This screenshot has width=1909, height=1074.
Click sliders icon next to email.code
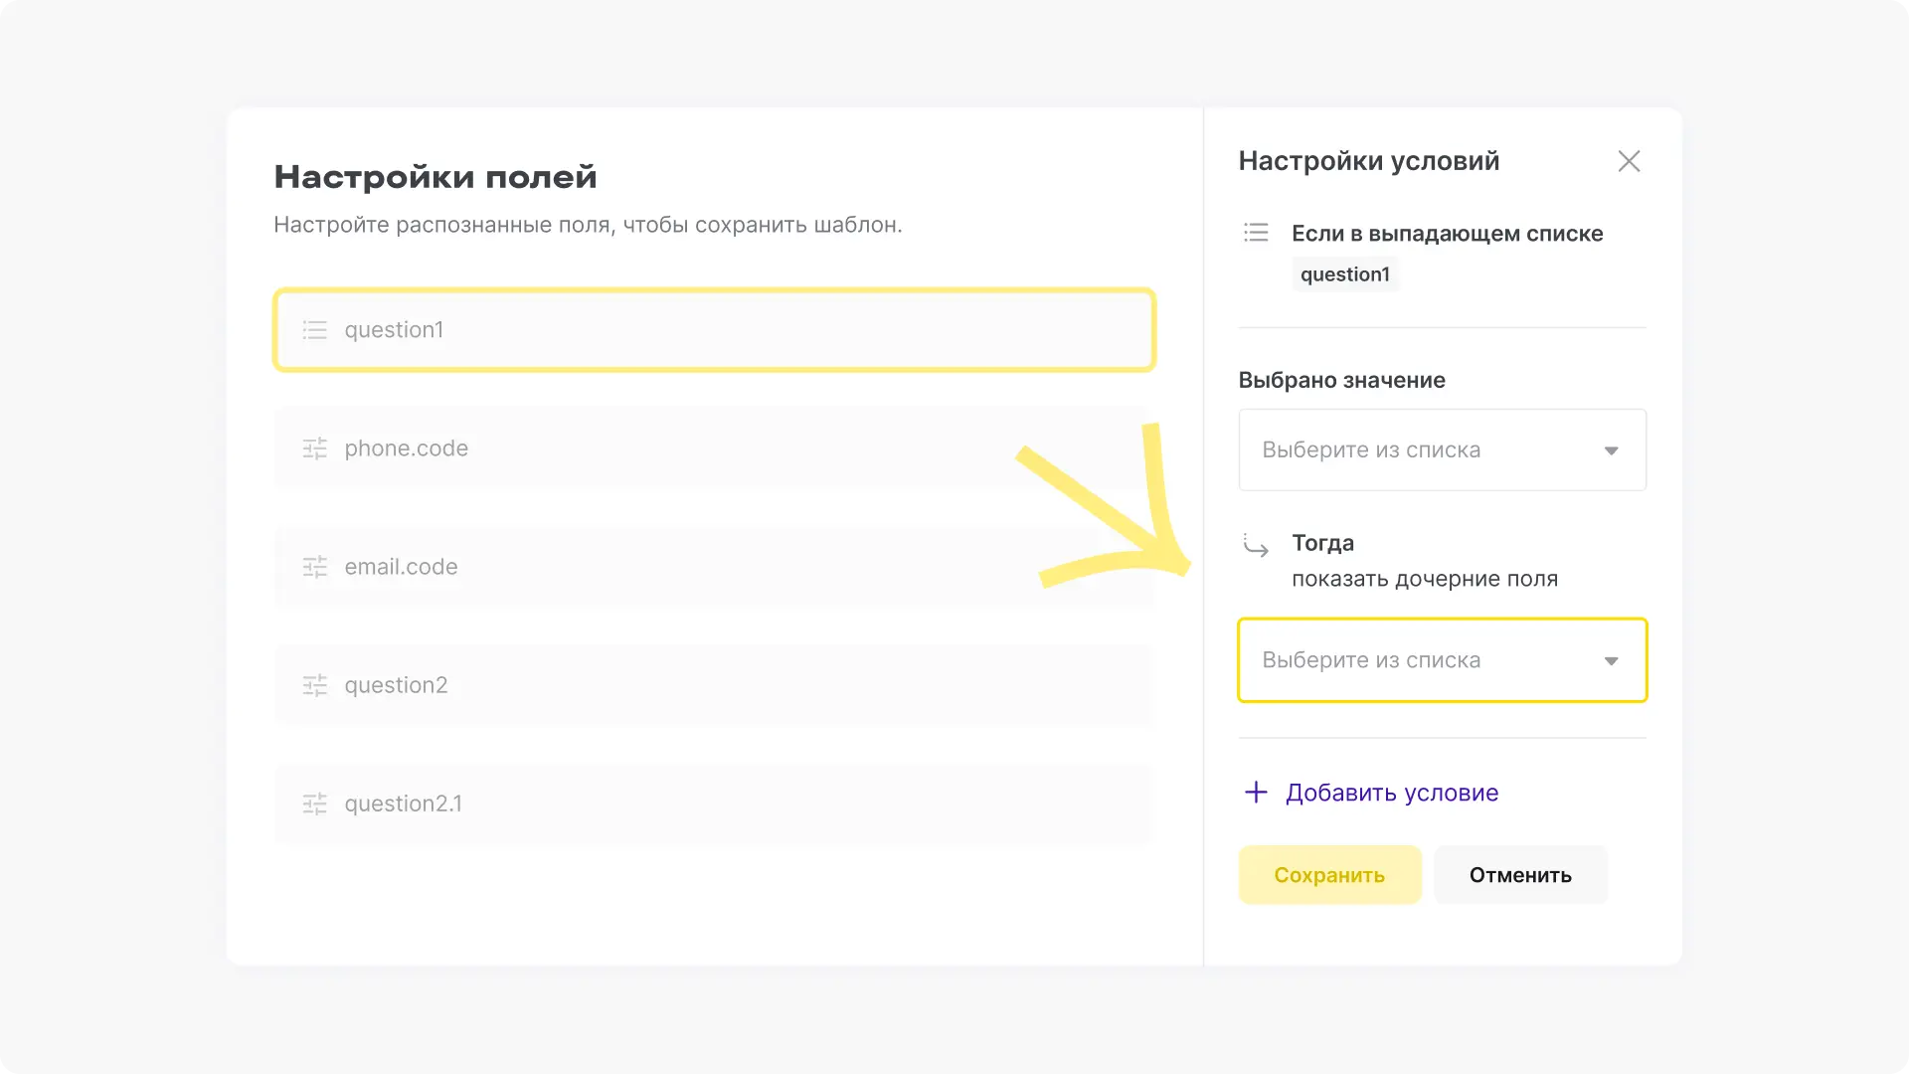314,567
